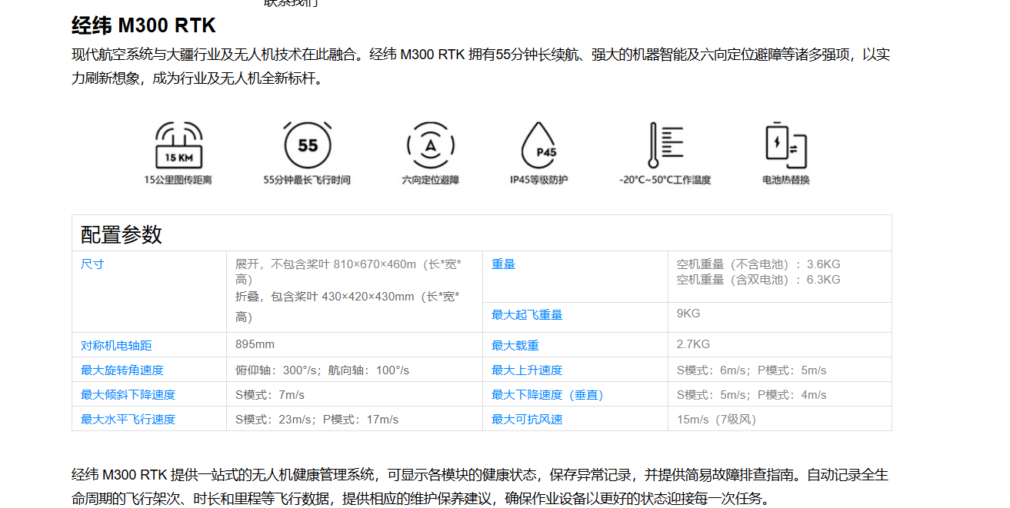Image resolution: width=1010 pixels, height=508 pixels.
Task: Click the 15公里图传距离 caption
Action: coord(178,180)
